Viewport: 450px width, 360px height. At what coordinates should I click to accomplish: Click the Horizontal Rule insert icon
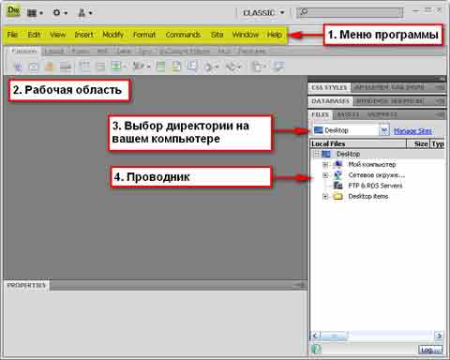pos(66,67)
